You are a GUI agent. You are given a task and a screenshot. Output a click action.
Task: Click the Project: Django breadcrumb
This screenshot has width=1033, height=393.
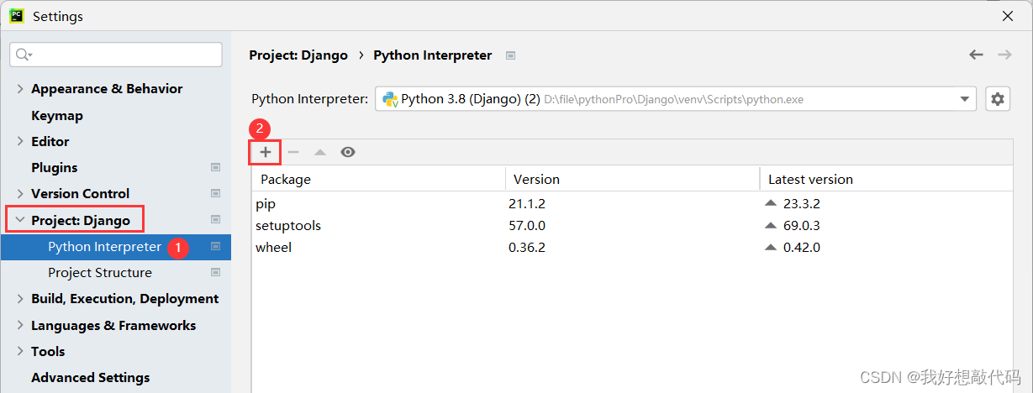[x=298, y=55]
